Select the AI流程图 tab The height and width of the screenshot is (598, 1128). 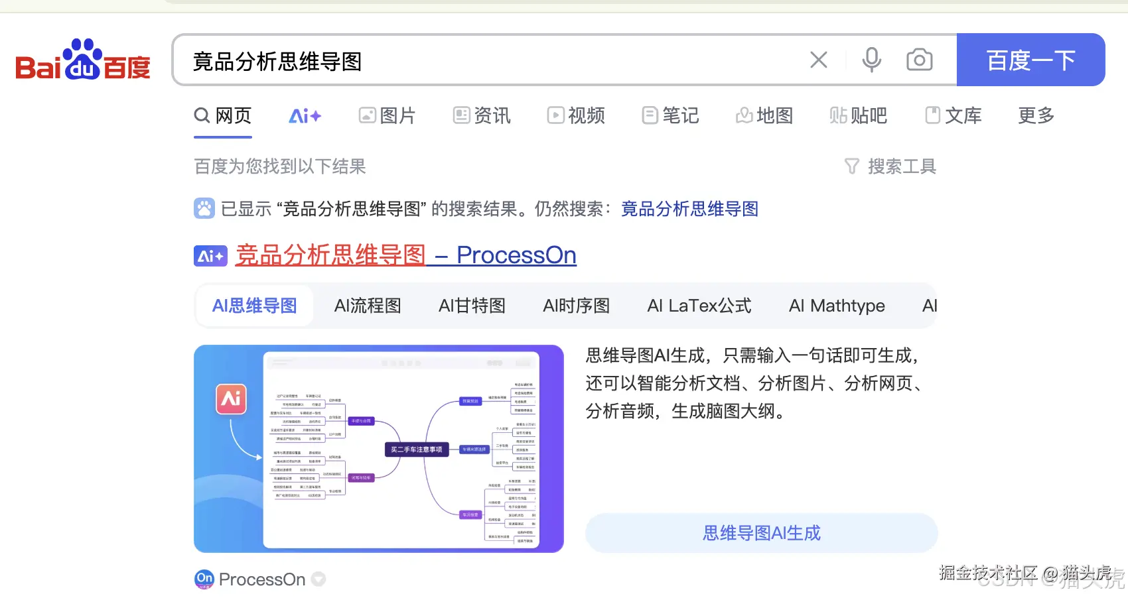pyautogui.click(x=368, y=306)
